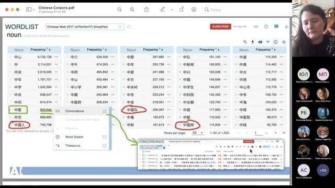Open Concordance in new tab icon
Screen dimensions: 335x188
coord(105,111)
